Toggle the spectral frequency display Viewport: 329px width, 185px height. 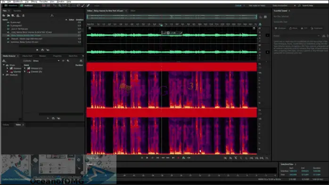tap(44, 6)
